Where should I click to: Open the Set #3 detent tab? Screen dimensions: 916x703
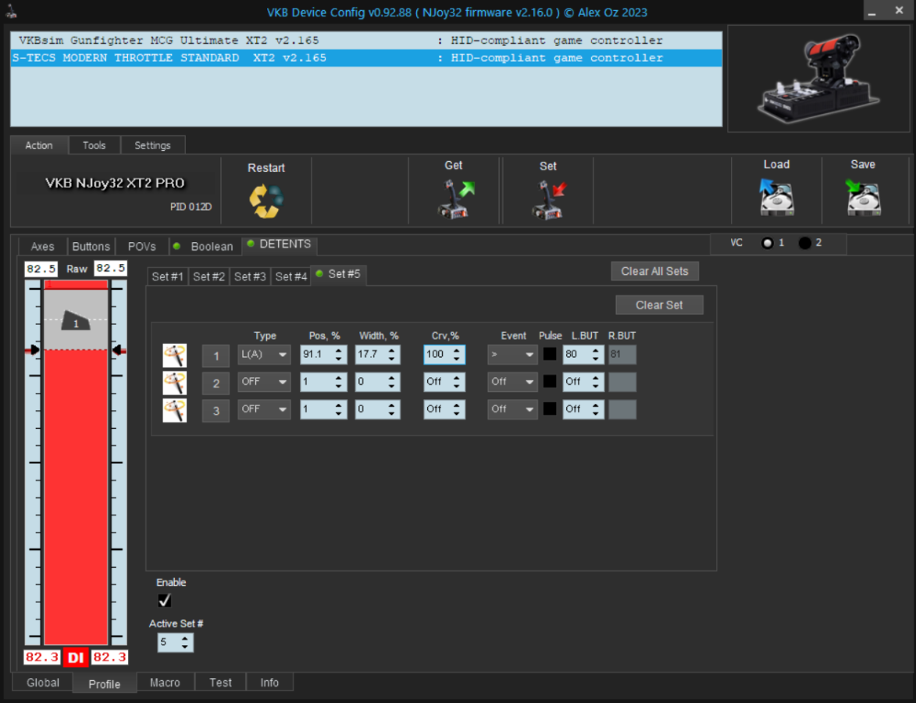[x=250, y=277]
